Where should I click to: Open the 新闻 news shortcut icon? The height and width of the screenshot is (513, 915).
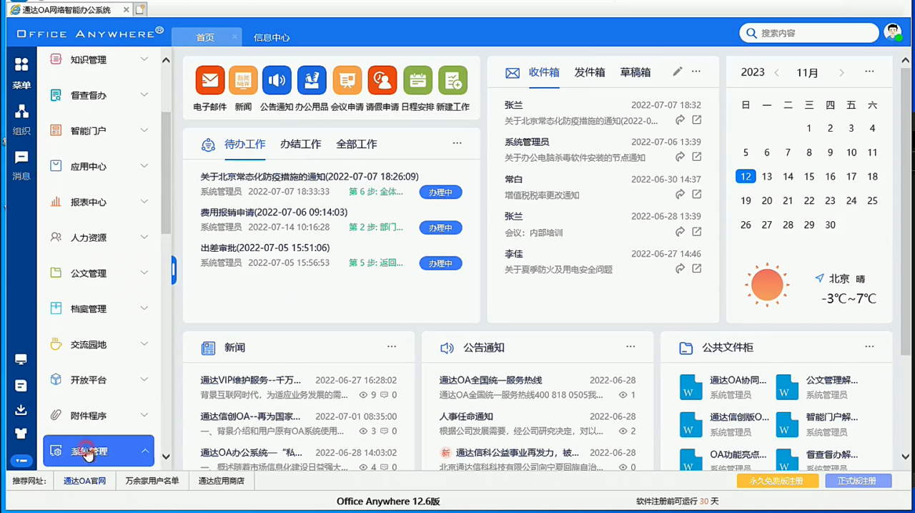[x=243, y=81]
